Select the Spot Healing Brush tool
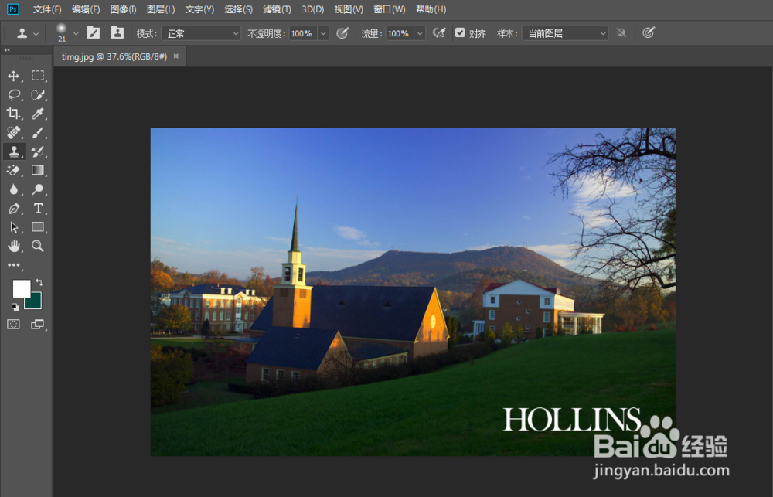Screen dimensions: 773x497 [x=14, y=132]
